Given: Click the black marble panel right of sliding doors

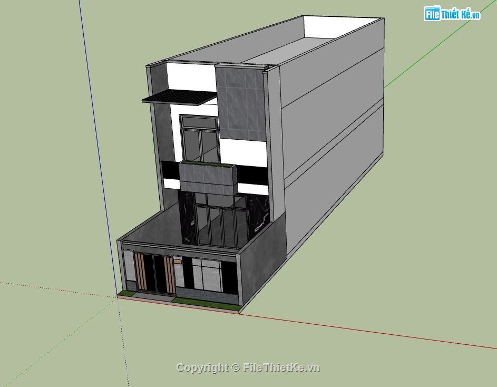Looking at the screenshot, I should point(259,216).
